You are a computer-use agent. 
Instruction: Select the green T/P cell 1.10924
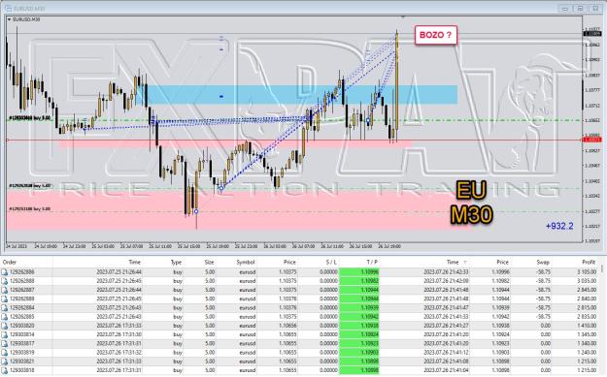[358, 334]
